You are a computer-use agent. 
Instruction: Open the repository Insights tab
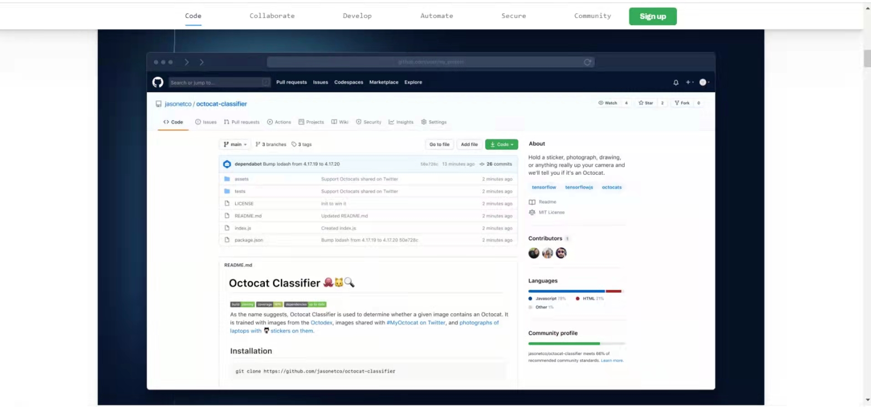(x=401, y=122)
